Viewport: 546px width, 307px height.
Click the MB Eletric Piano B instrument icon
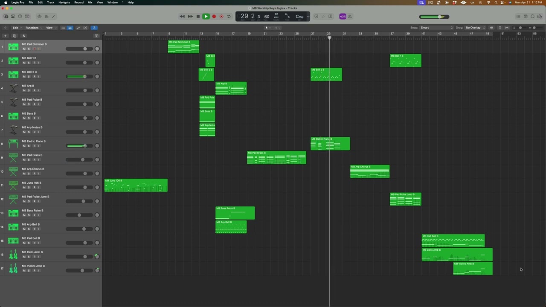(x=13, y=144)
